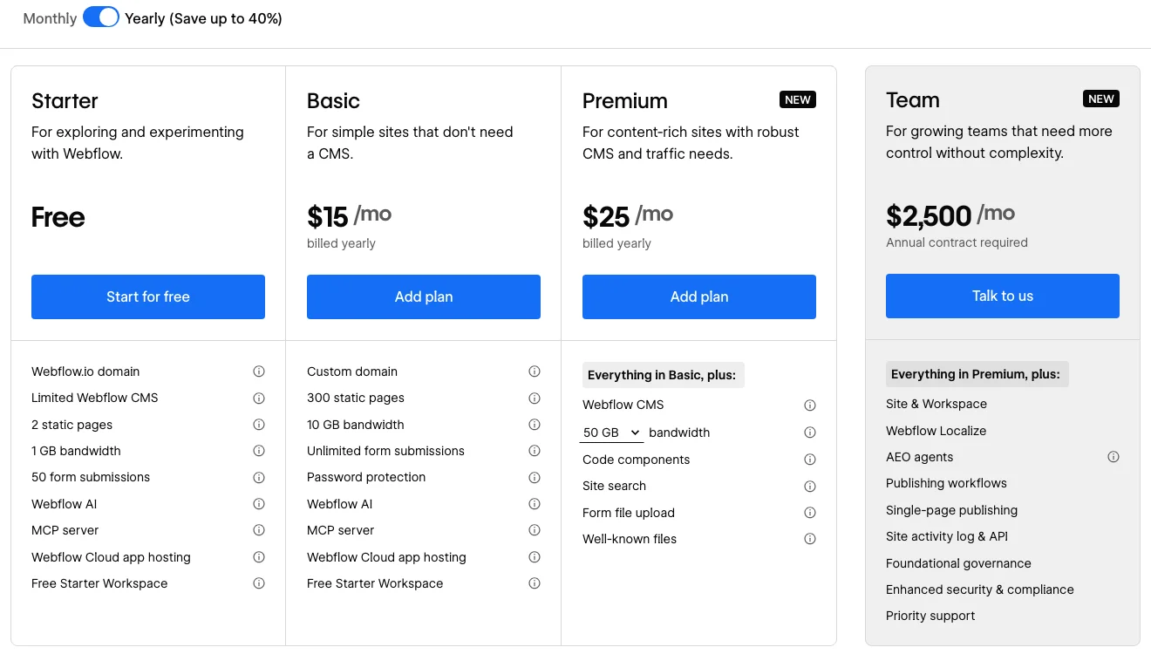The height and width of the screenshot is (654, 1151).
Task: Open the 50 GB bandwidth dropdown
Action: (x=611, y=433)
